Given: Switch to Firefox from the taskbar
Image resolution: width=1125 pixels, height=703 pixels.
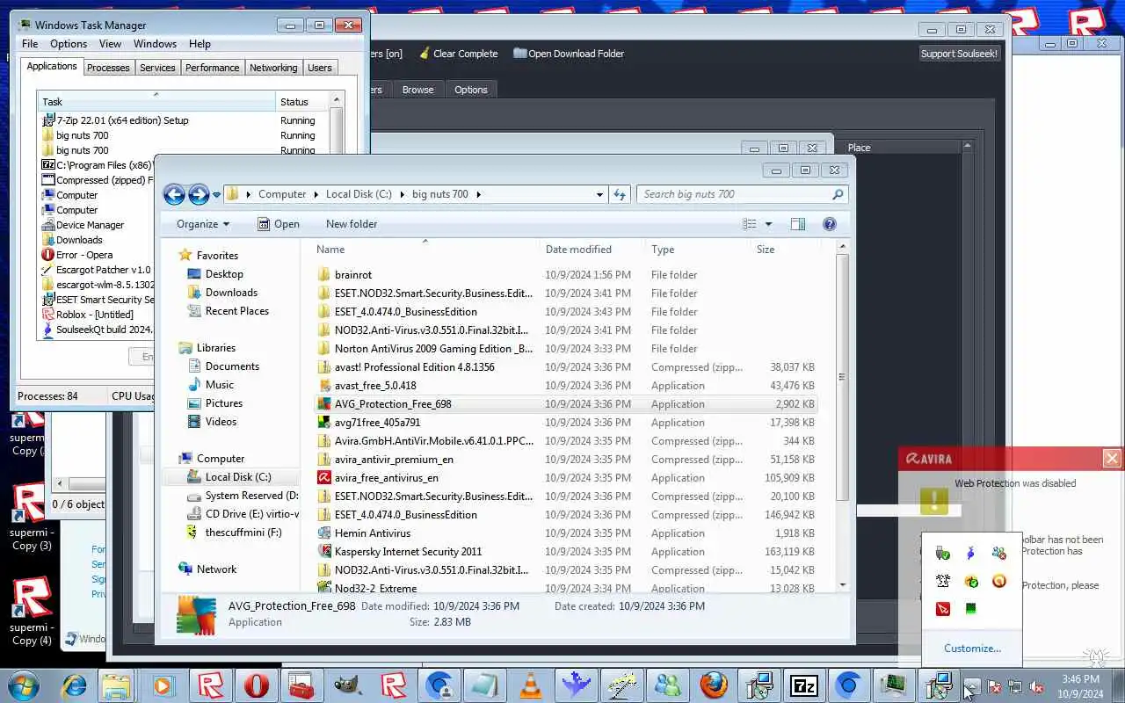Looking at the screenshot, I should coord(713,685).
